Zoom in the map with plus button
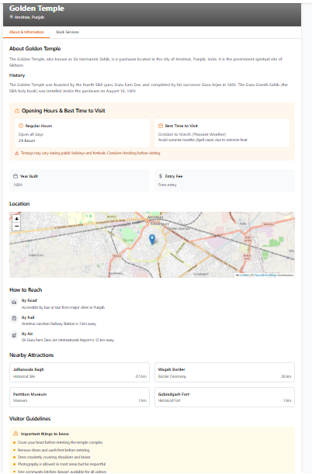The image size is (312, 474). coord(16,219)
